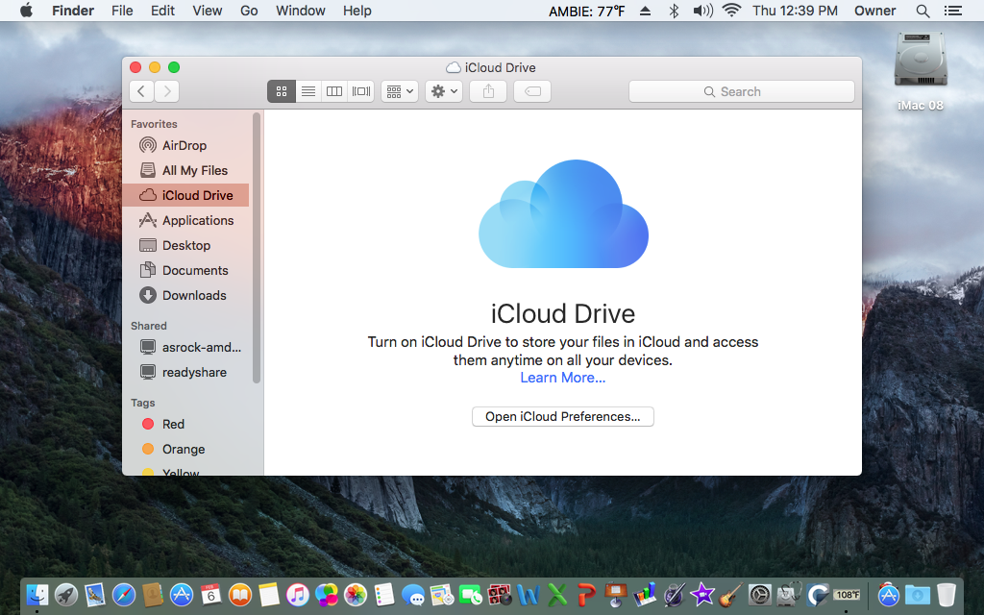
Task: Click the Edit Tags toolbar button
Action: pyautogui.click(x=532, y=91)
